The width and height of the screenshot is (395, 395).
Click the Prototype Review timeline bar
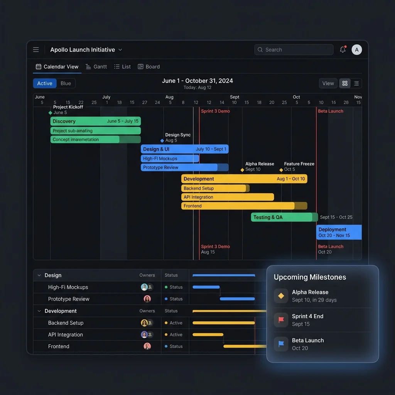[x=185, y=167]
